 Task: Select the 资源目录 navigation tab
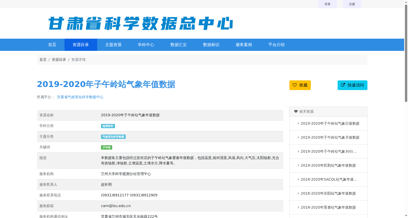[81, 45]
